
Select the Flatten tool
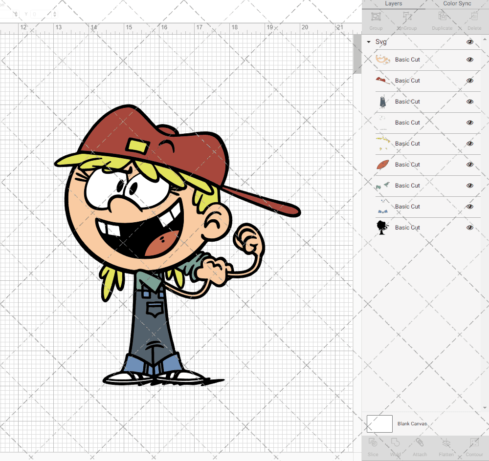click(446, 442)
